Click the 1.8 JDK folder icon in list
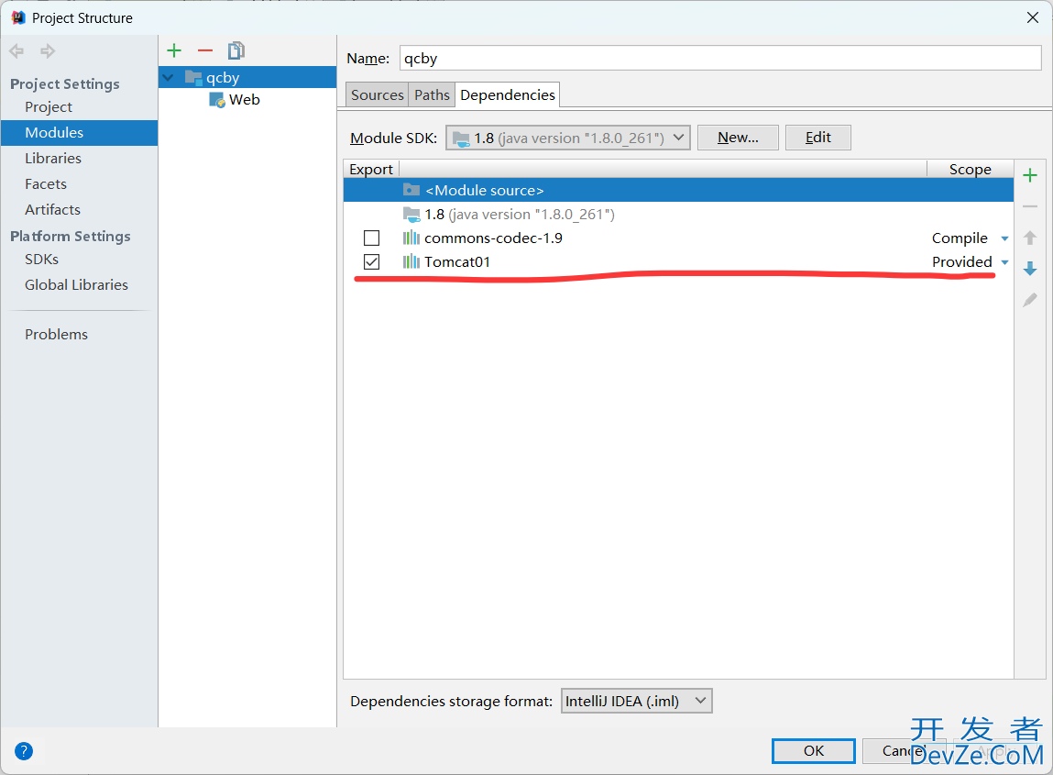This screenshot has height=775, width=1053. (411, 215)
